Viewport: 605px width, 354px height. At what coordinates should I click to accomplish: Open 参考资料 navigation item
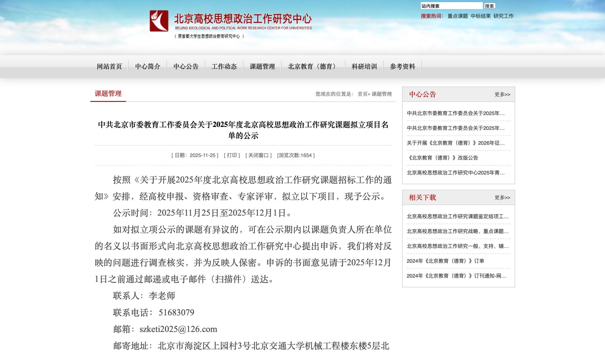[x=402, y=67]
